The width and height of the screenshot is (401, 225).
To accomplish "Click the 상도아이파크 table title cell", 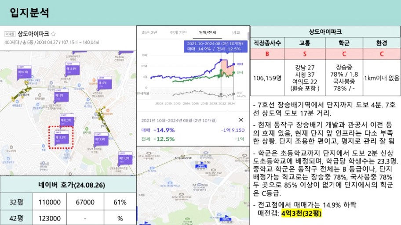I will 325,32.
